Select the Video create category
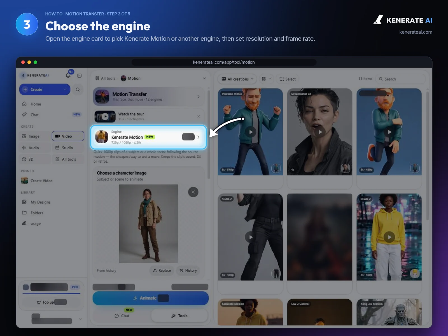Screen dimensions: 448x336 click(68, 136)
